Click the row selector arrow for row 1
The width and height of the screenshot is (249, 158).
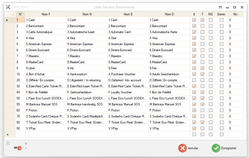pyautogui.click(x=7, y=20)
